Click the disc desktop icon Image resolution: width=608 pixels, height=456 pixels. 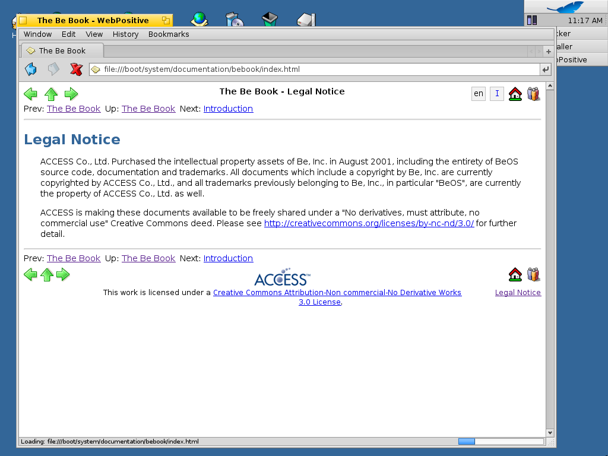click(235, 20)
